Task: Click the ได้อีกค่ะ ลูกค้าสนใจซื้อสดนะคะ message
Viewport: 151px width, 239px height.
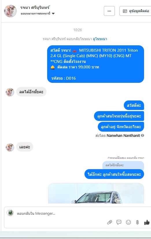Action: (114, 174)
